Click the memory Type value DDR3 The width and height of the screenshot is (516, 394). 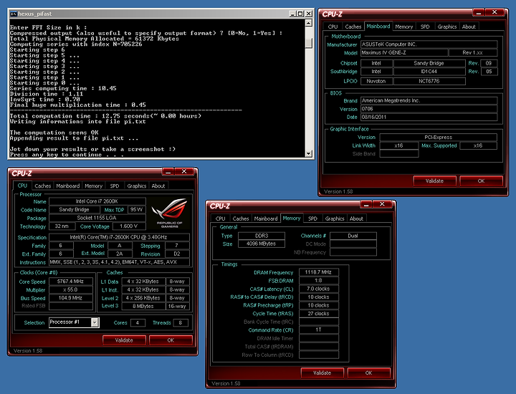[262, 236]
